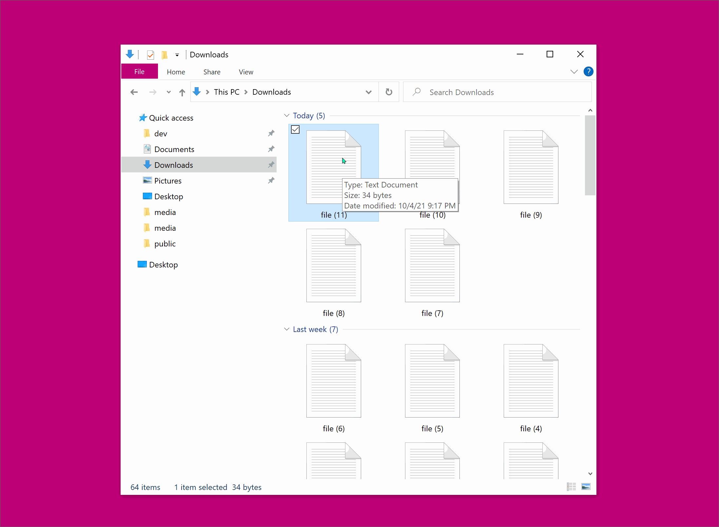719x527 pixels.
Task: Open the address bar history dropdown
Action: [369, 92]
